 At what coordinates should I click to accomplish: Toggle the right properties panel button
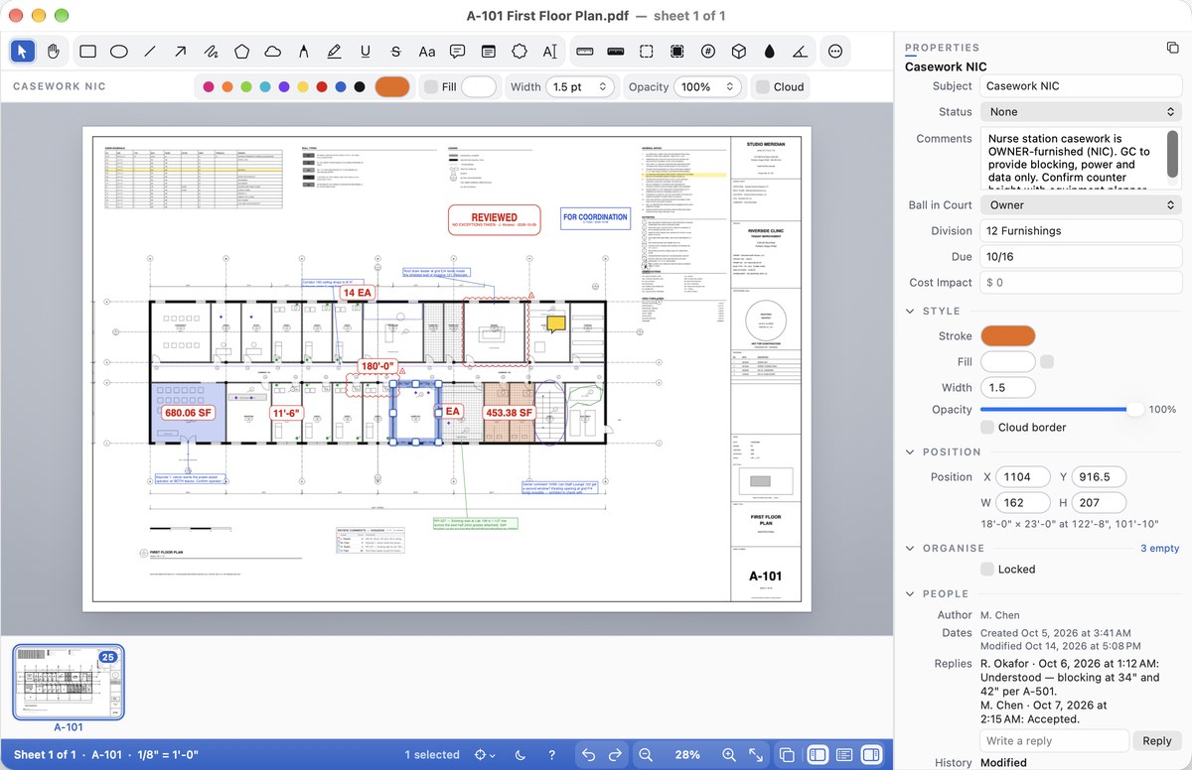(x=871, y=755)
